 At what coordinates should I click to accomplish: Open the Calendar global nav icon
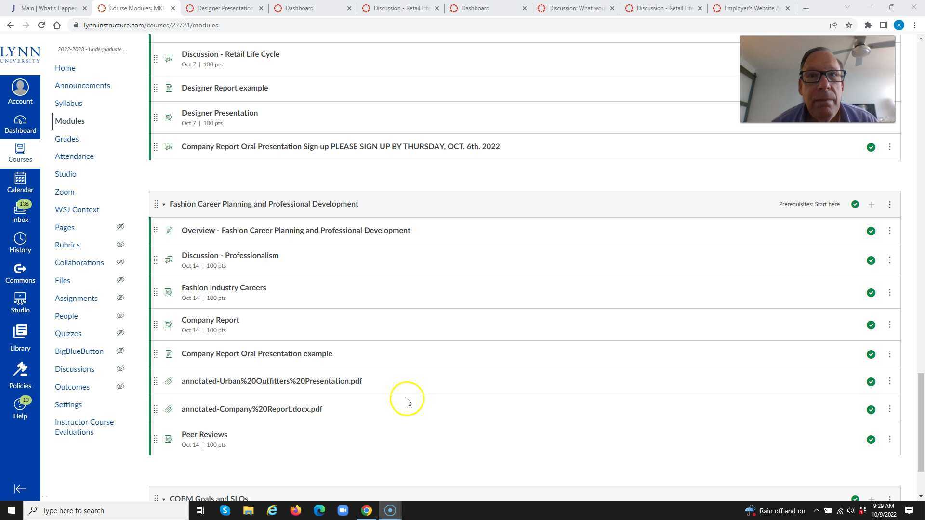[x=20, y=183]
